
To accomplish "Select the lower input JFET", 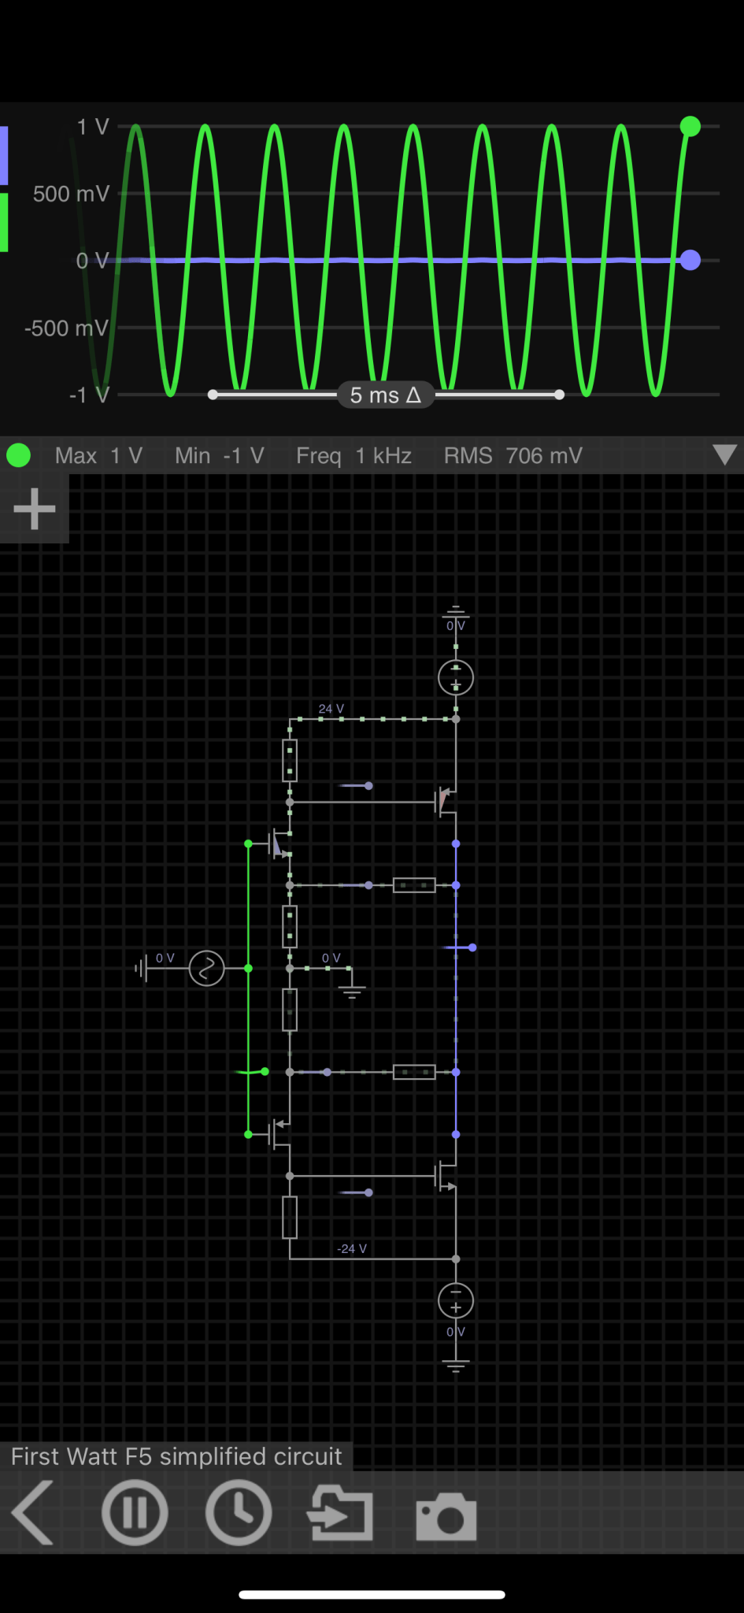I will [279, 1134].
